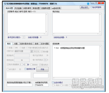
Task: Click the 返回结果 vertical scrollbar
Action: click(x=100, y=61)
